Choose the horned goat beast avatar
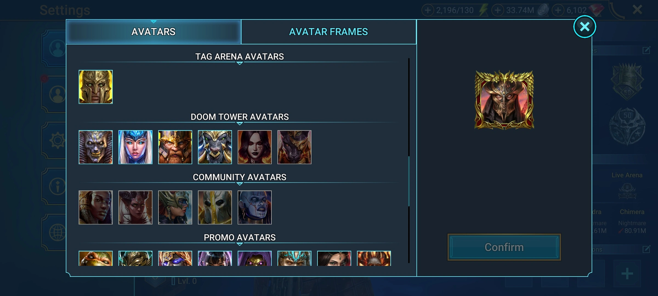 [215, 147]
